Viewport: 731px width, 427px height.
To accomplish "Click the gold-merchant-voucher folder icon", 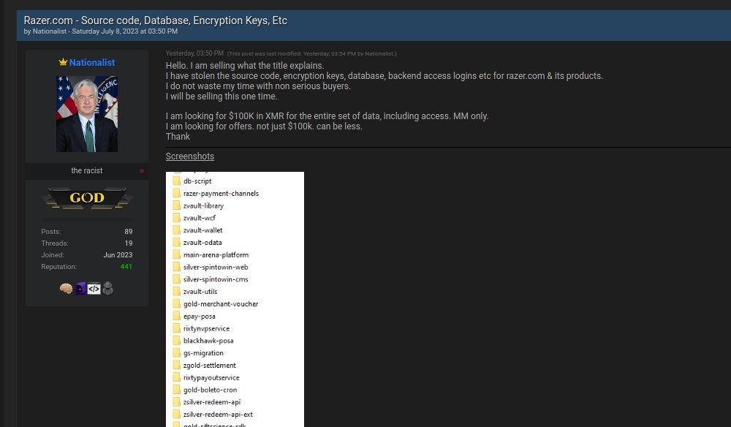I will (176, 303).
